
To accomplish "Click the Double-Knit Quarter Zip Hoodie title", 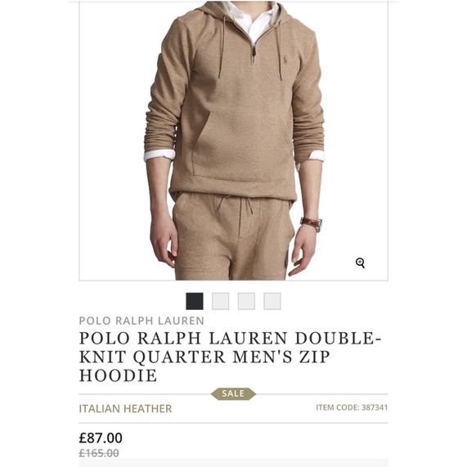I will pyautogui.click(x=230, y=357).
